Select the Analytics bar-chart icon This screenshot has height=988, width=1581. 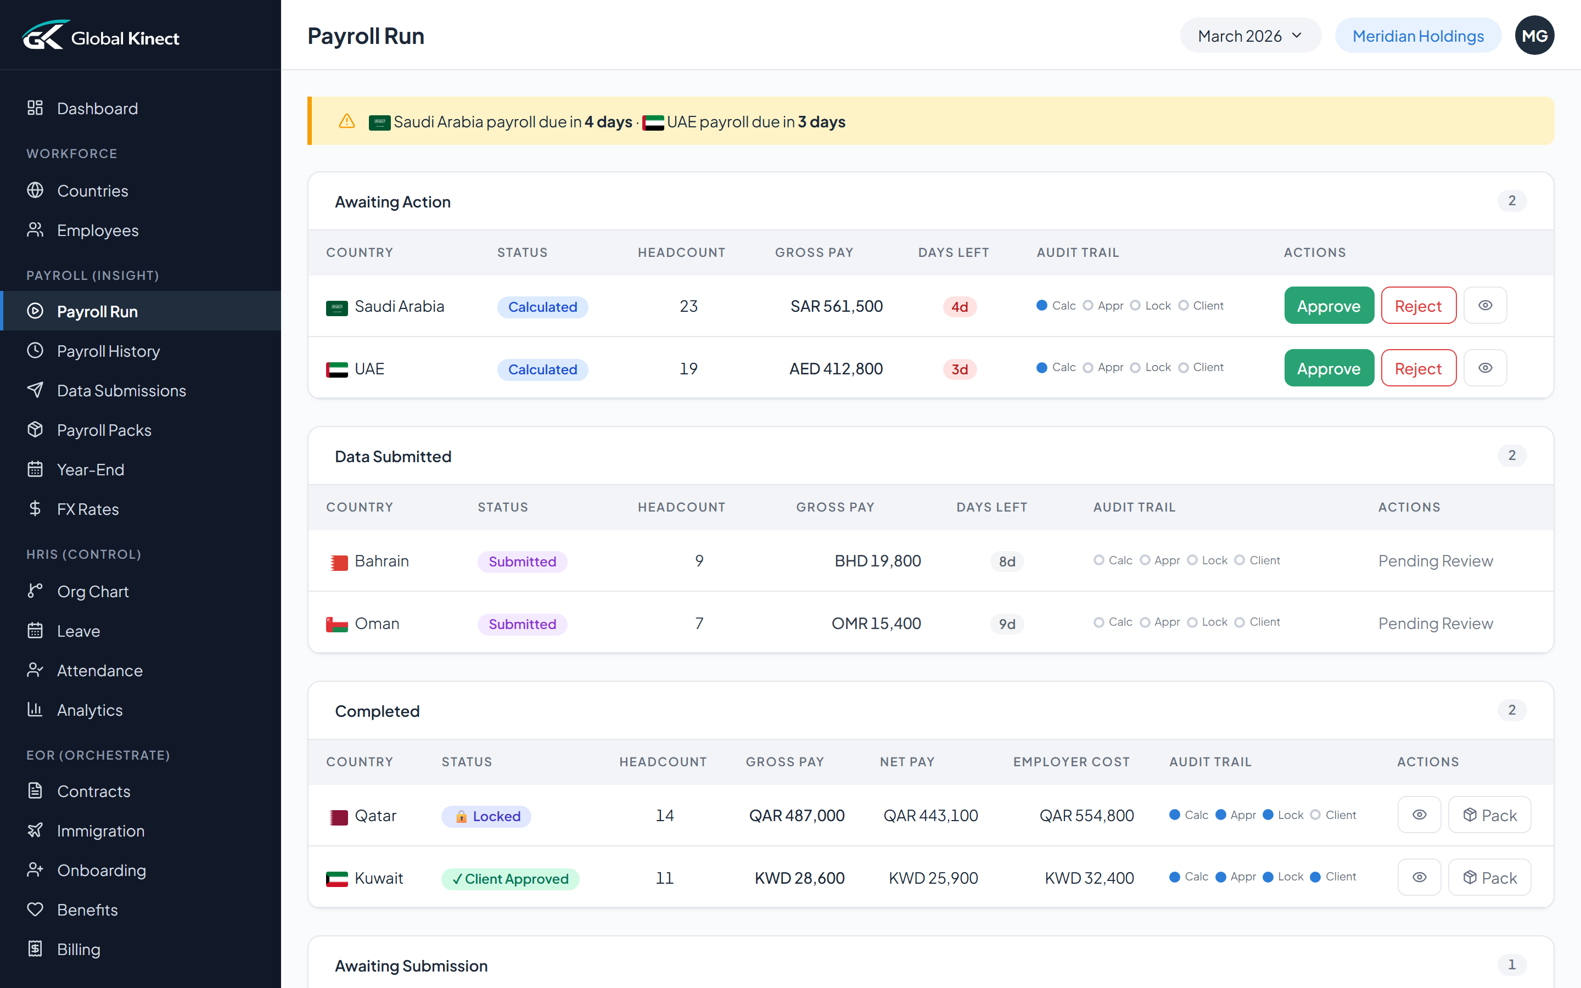36,710
